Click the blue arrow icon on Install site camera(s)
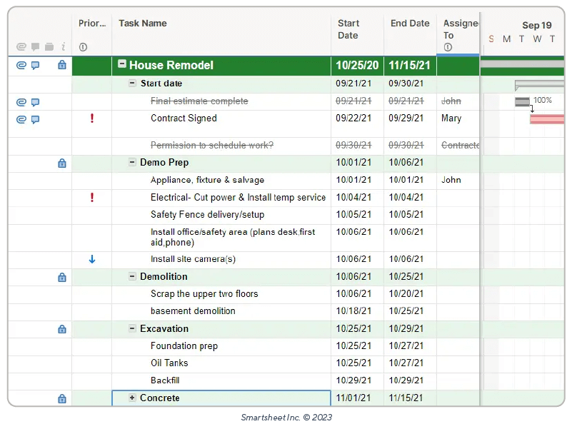572x429 pixels. [91, 260]
